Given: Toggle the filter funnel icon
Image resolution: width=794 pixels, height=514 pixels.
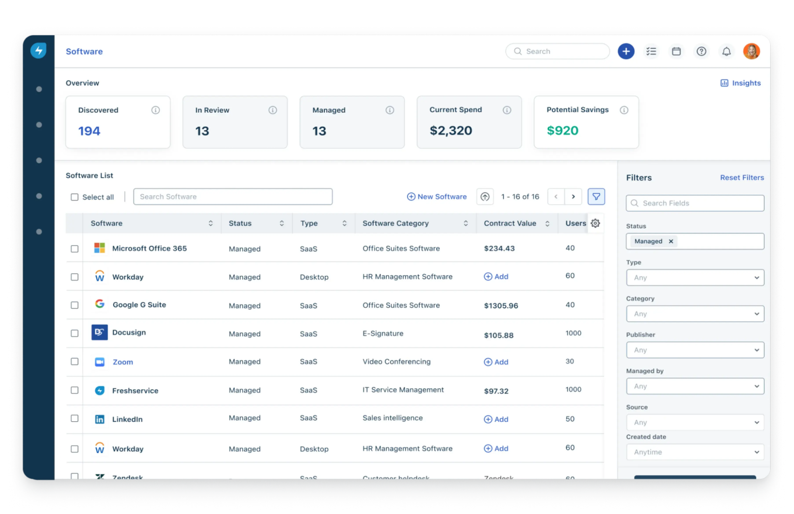Looking at the screenshot, I should tap(596, 196).
